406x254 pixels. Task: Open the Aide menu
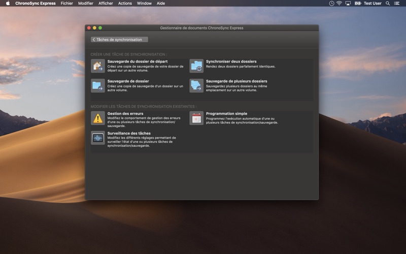161,4
